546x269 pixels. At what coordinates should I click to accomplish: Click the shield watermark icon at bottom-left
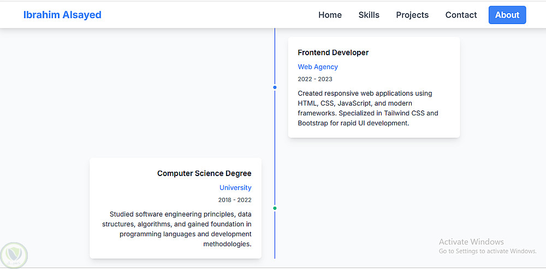[14, 255]
